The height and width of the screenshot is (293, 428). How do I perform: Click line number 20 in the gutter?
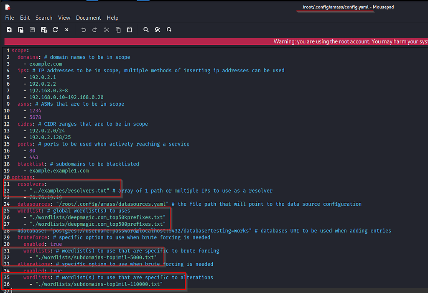tap(7, 178)
